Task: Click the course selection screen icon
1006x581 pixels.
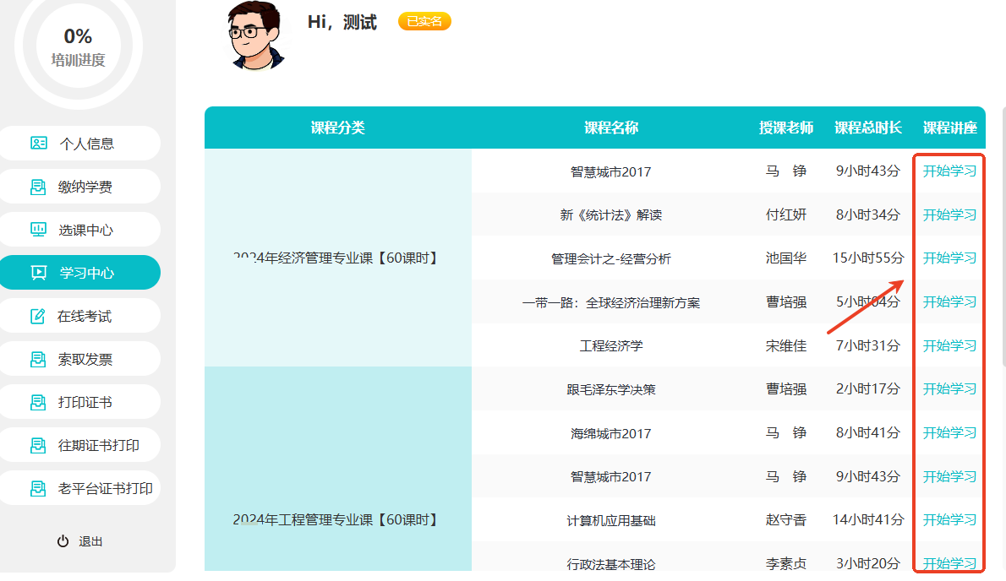Action: click(x=39, y=230)
